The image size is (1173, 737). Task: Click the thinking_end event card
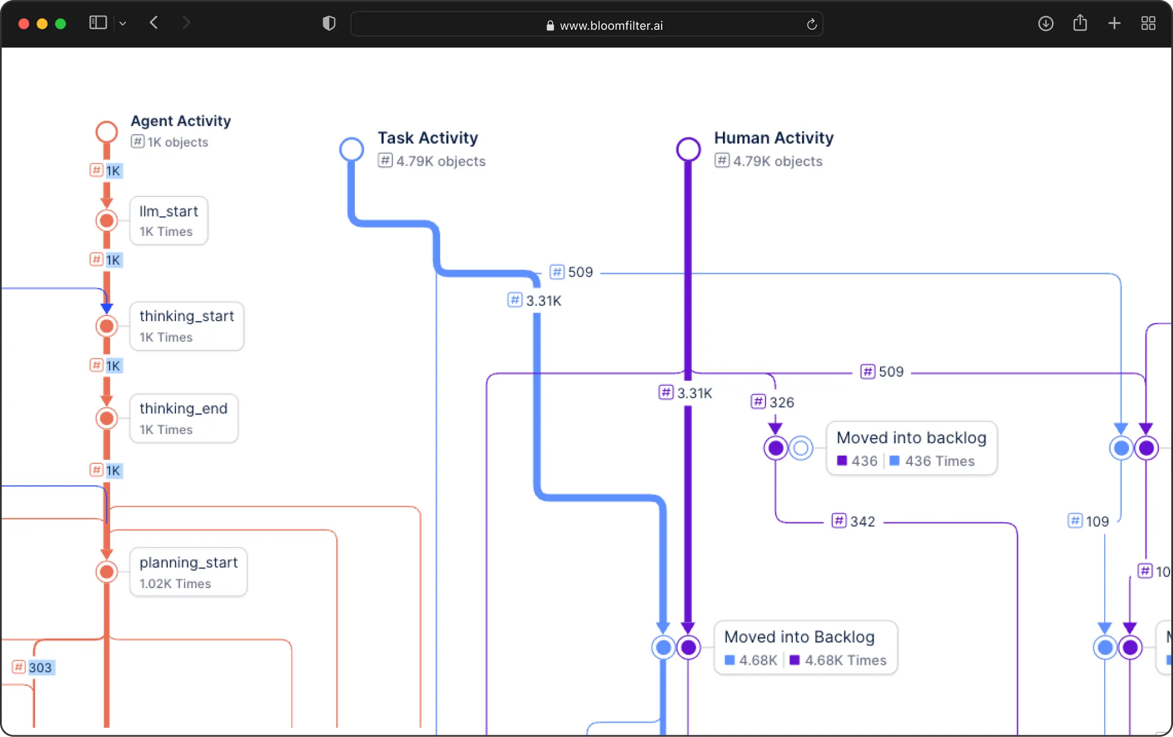(x=183, y=419)
